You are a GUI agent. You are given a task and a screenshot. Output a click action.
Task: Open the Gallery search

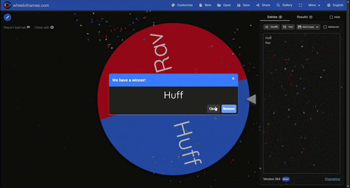[284, 5]
